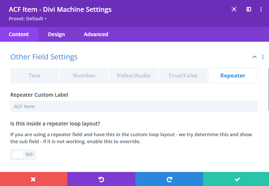Open the Preset: Default dropdown
The image size is (269, 186).
click(28, 18)
